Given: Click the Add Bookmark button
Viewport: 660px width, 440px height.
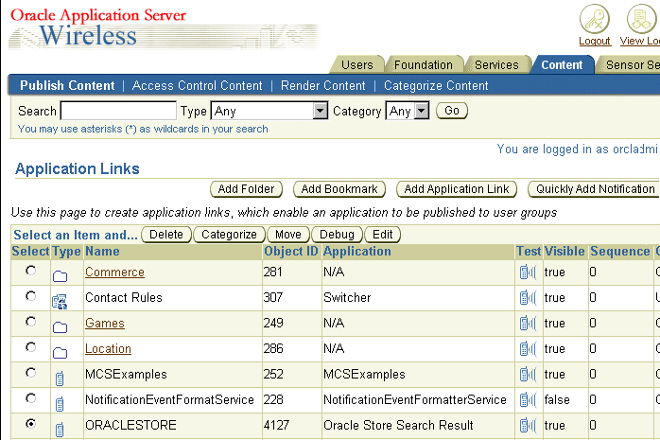Looking at the screenshot, I should click(x=339, y=189).
